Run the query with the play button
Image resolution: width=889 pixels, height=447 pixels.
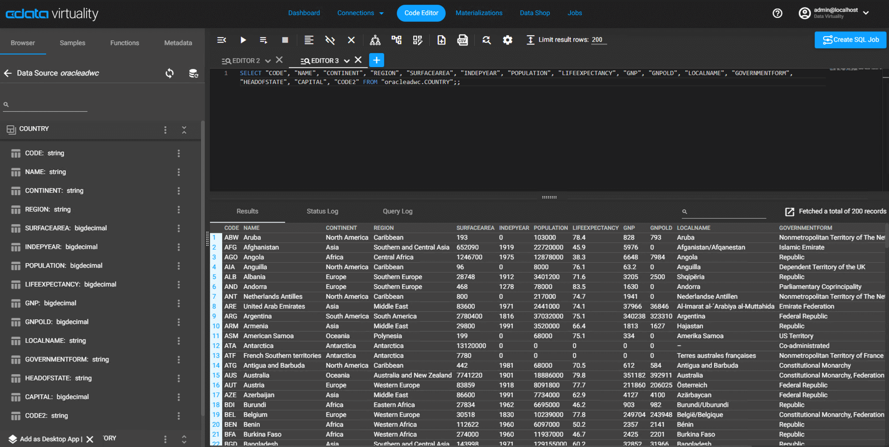pos(243,40)
